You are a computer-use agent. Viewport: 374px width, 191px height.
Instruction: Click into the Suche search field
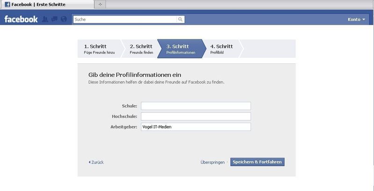(125, 20)
